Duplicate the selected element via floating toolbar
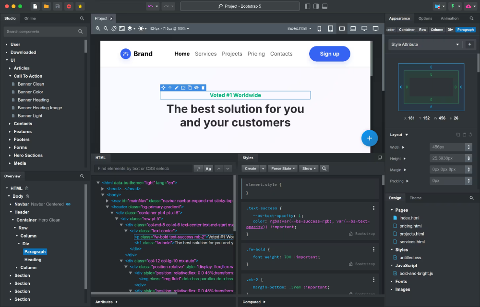 (190, 88)
